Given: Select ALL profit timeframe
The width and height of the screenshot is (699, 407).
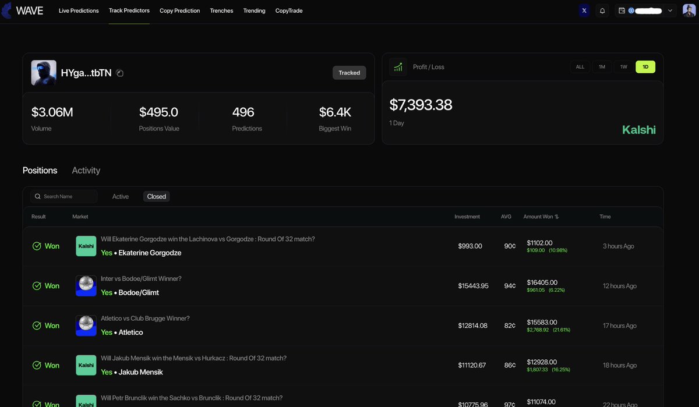Looking at the screenshot, I should tap(580, 67).
